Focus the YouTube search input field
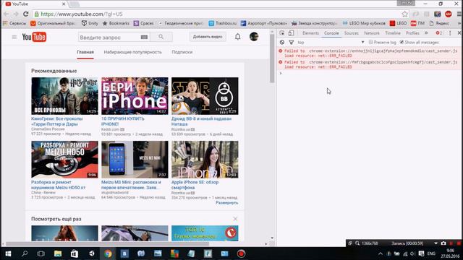 [x=109, y=37]
